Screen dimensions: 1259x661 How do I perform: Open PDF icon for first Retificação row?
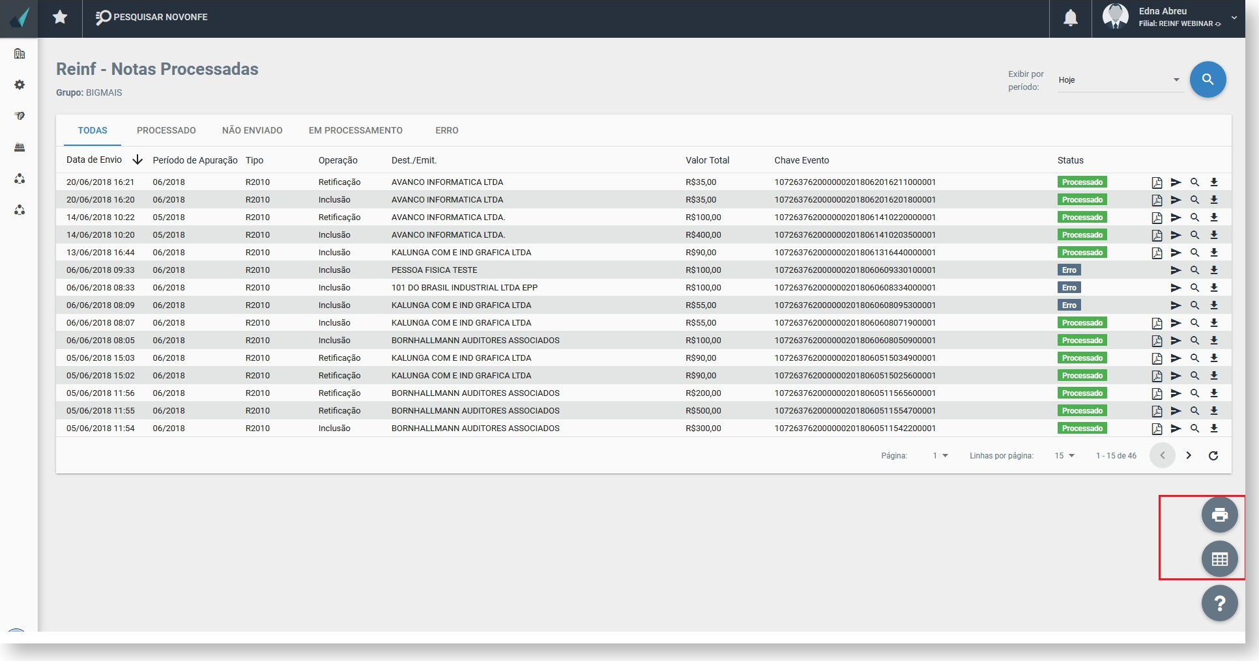tap(1157, 182)
